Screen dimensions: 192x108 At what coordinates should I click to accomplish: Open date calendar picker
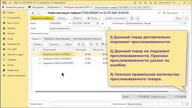click(x=97, y=23)
